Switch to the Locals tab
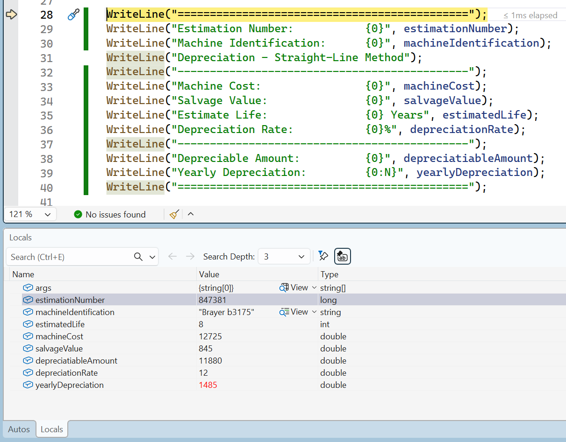This screenshot has width=566, height=442. tap(52, 429)
